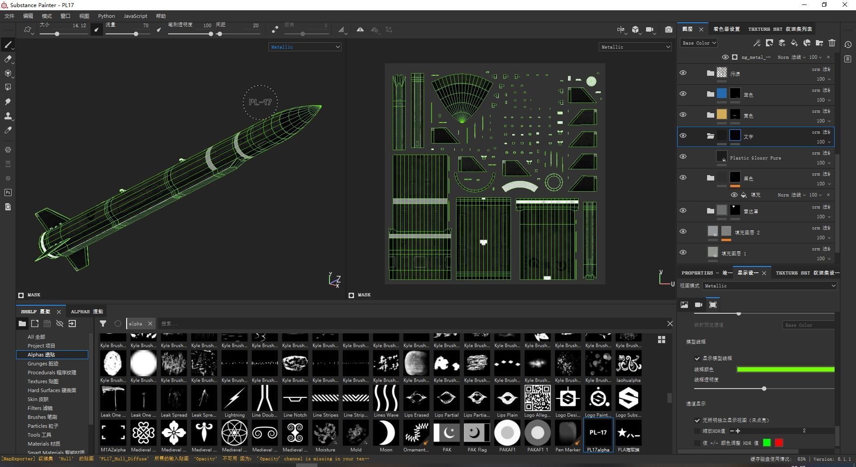The width and height of the screenshot is (856, 467).
Task: Open blend mode dropdown of mg_metal effect
Action: 792,57
